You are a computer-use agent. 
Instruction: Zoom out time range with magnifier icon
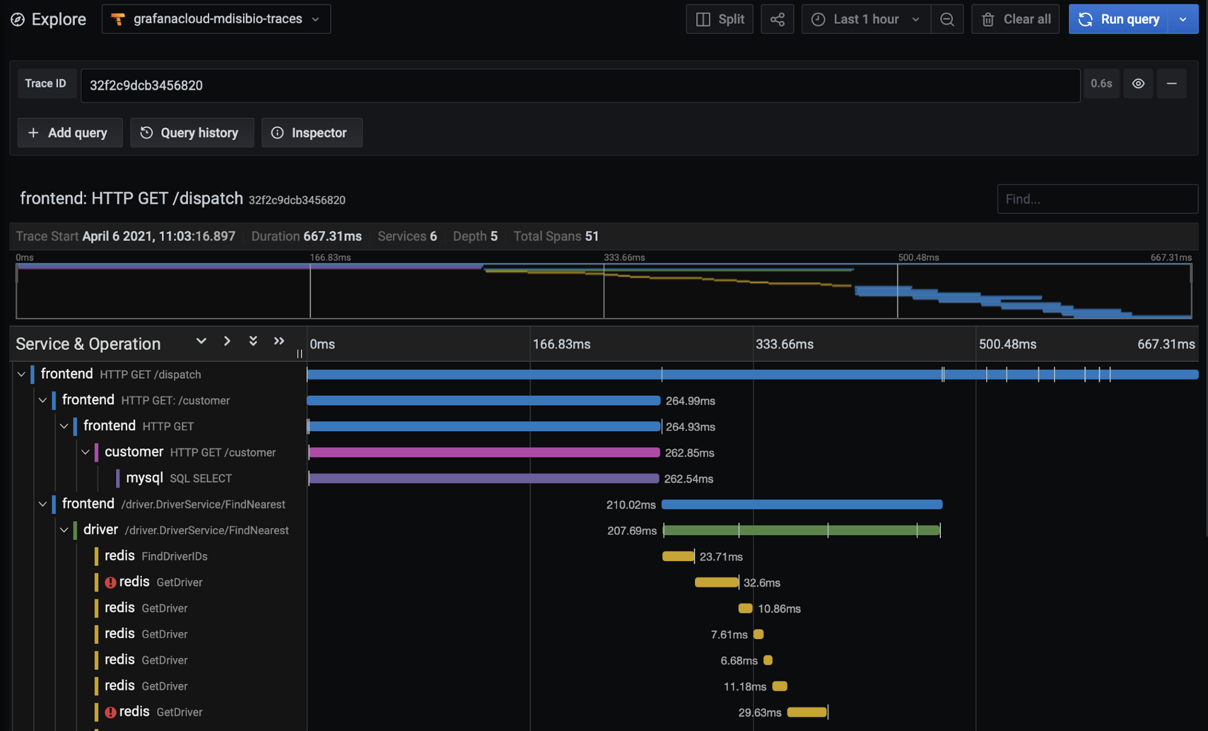pos(947,19)
